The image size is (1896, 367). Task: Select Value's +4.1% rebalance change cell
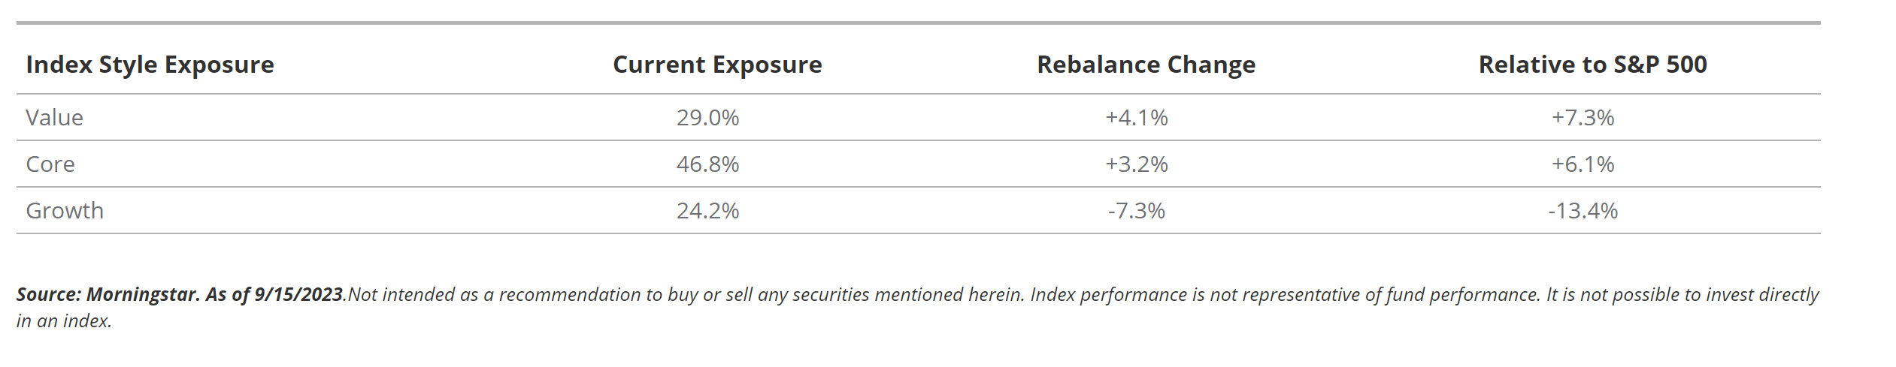[x=1136, y=118]
